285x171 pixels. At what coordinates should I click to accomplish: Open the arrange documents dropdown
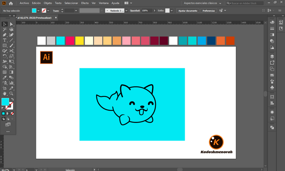pos(128,3)
